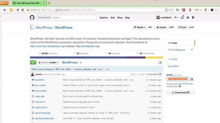Image resolution: width=220 pixels, height=123 pixels.
Task: Open staylor's author profile link
Action: click(x=38, y=74)
